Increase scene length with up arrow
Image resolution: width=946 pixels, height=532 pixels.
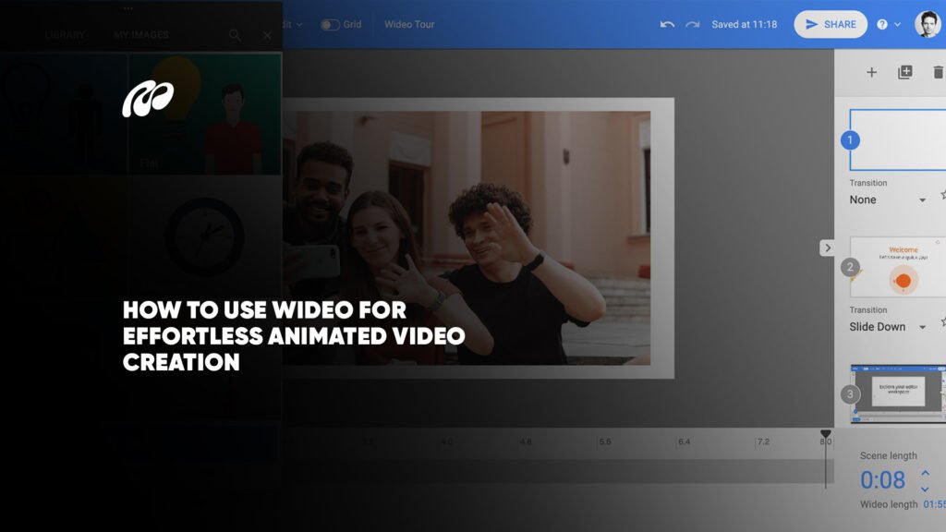pos(925,473)
